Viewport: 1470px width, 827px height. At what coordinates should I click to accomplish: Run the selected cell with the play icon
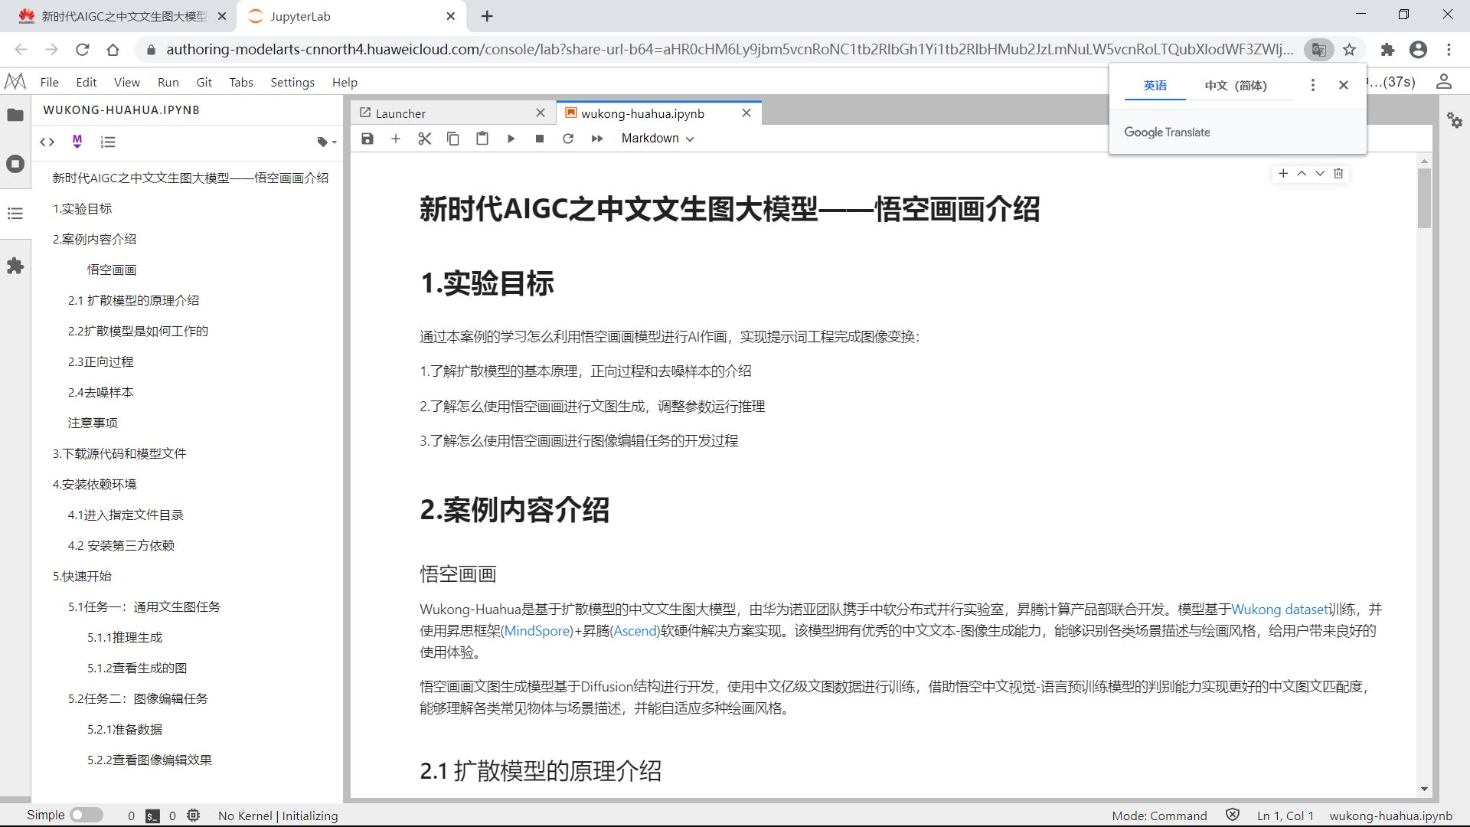point(511,139)
